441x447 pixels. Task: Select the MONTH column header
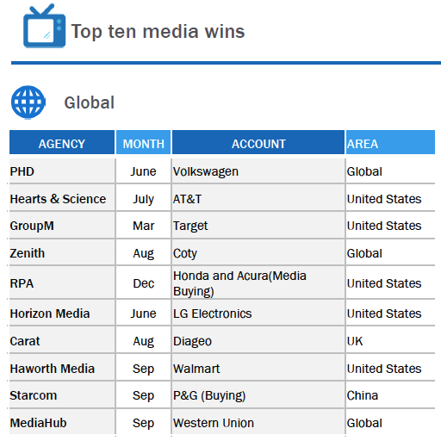coord(143,142)
